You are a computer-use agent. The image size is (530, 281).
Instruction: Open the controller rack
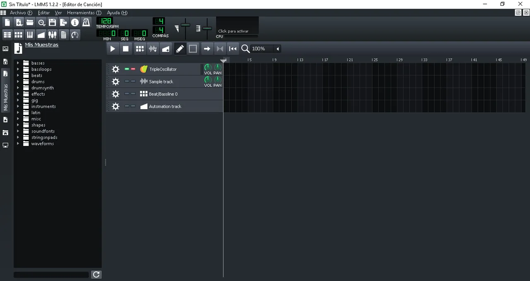[75, 35]
